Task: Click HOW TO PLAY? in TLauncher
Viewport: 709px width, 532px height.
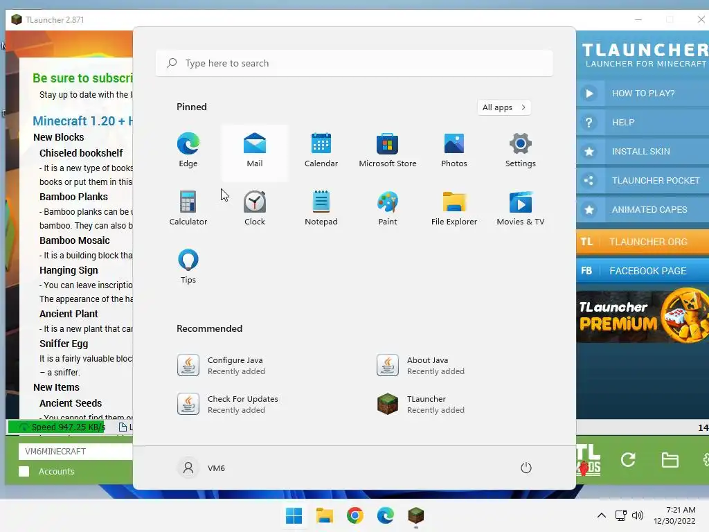Action: pos(643,94)
